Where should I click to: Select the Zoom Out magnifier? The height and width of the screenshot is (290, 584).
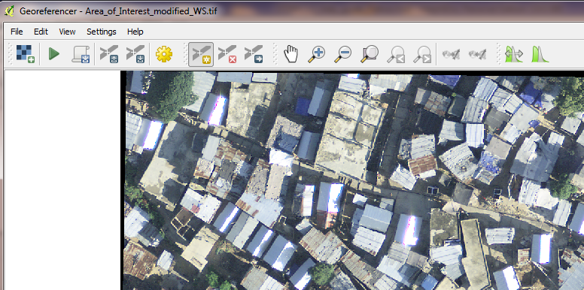click(x=342, y=54)
